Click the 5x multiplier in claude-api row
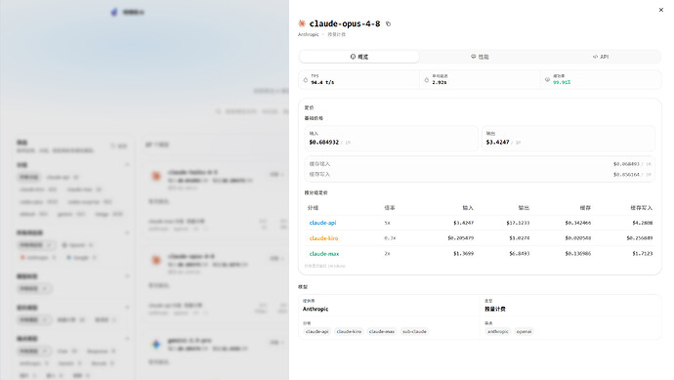The width and height of the screenshot is (674, 380). point(387,223)
